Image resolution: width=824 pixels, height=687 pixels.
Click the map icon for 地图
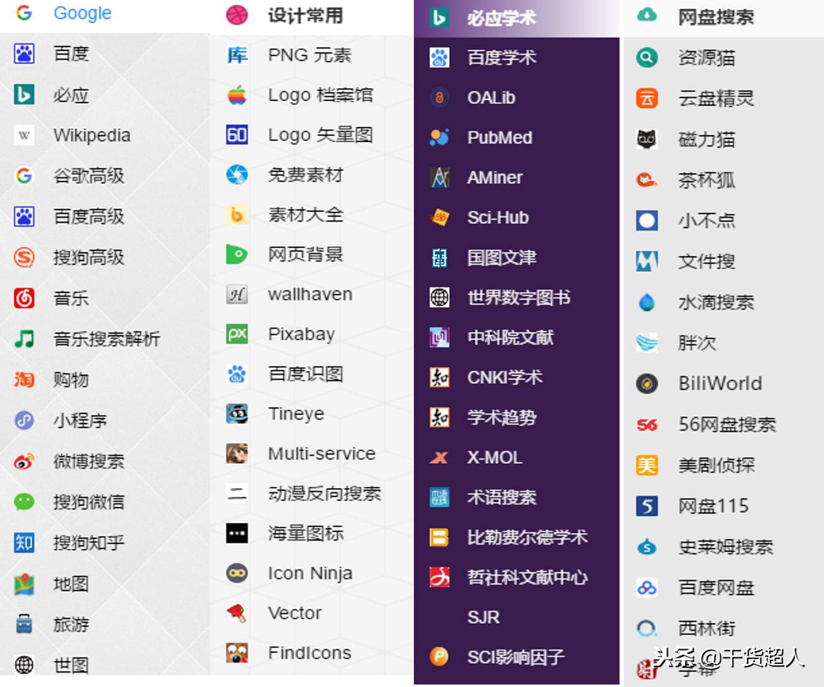click(x=24, y=584)
